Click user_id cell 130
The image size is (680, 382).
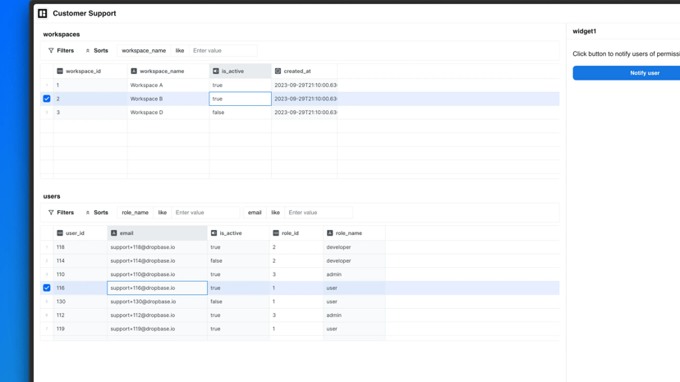point(80,301)
